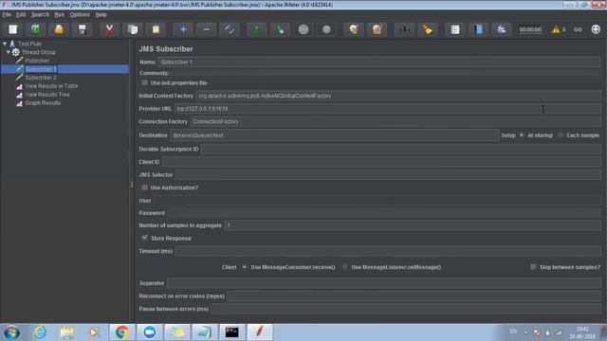Click the Connection Factory field
The width and height of the screenshot is (607, 341).
395,121
